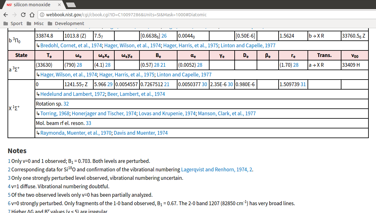
Task: Click the 1241.55 Z value cell
Action: 79,84
